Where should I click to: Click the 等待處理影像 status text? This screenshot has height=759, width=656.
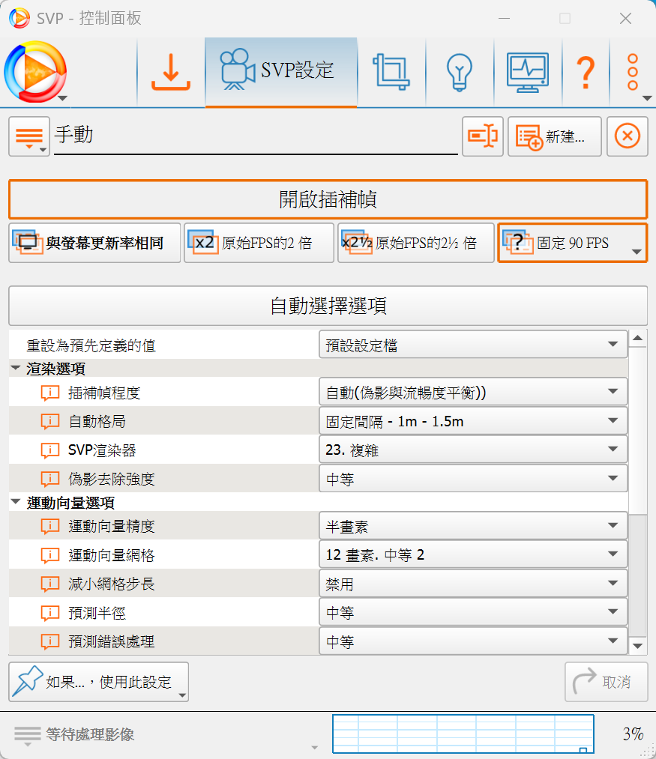coord(90,734)
